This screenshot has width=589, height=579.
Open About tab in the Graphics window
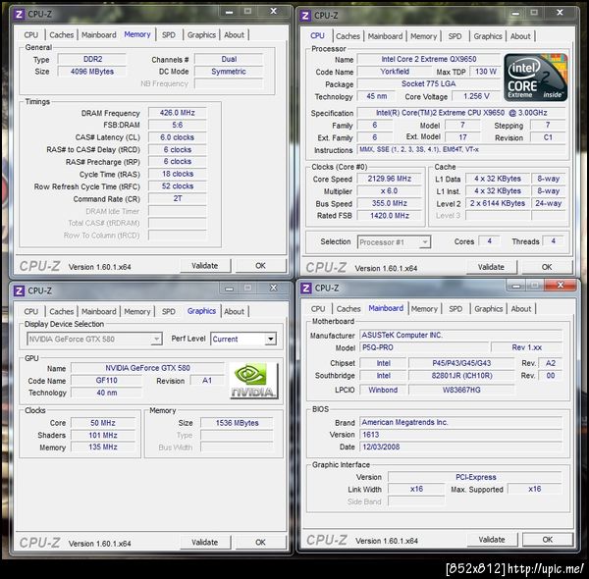[x=234, y=312]
